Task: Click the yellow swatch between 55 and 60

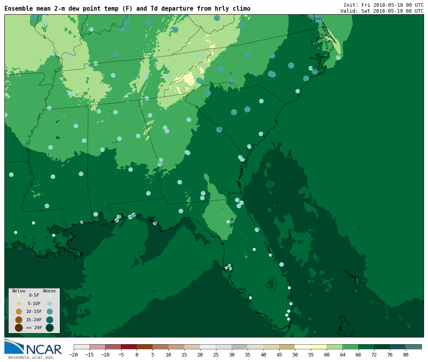Action: [319, 347]
